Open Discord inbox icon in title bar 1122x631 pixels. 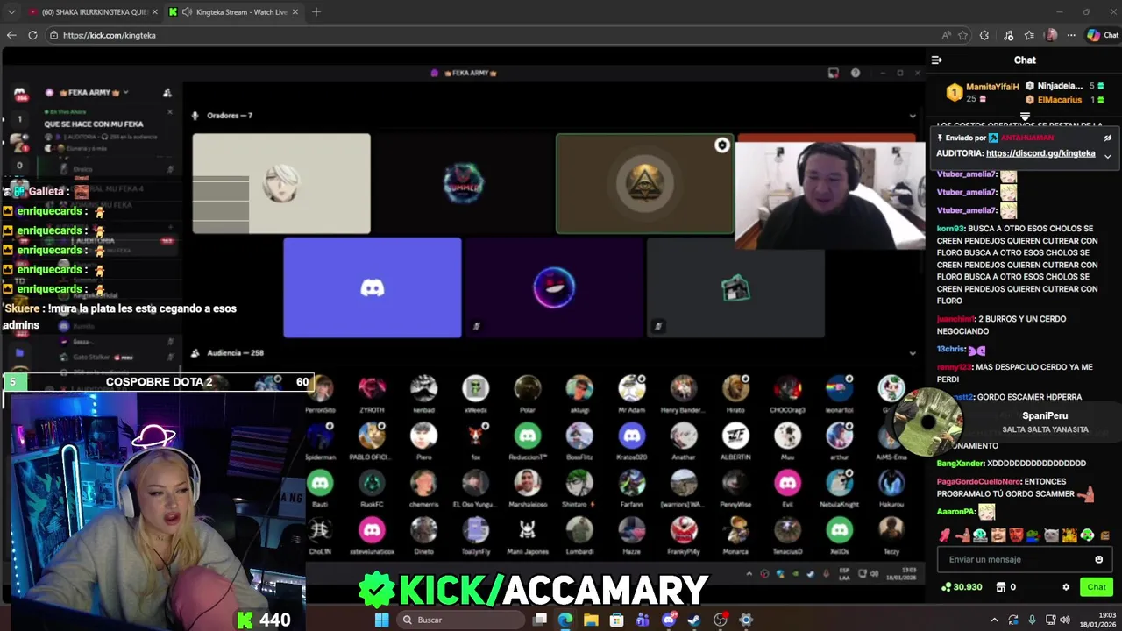(834, 73)
